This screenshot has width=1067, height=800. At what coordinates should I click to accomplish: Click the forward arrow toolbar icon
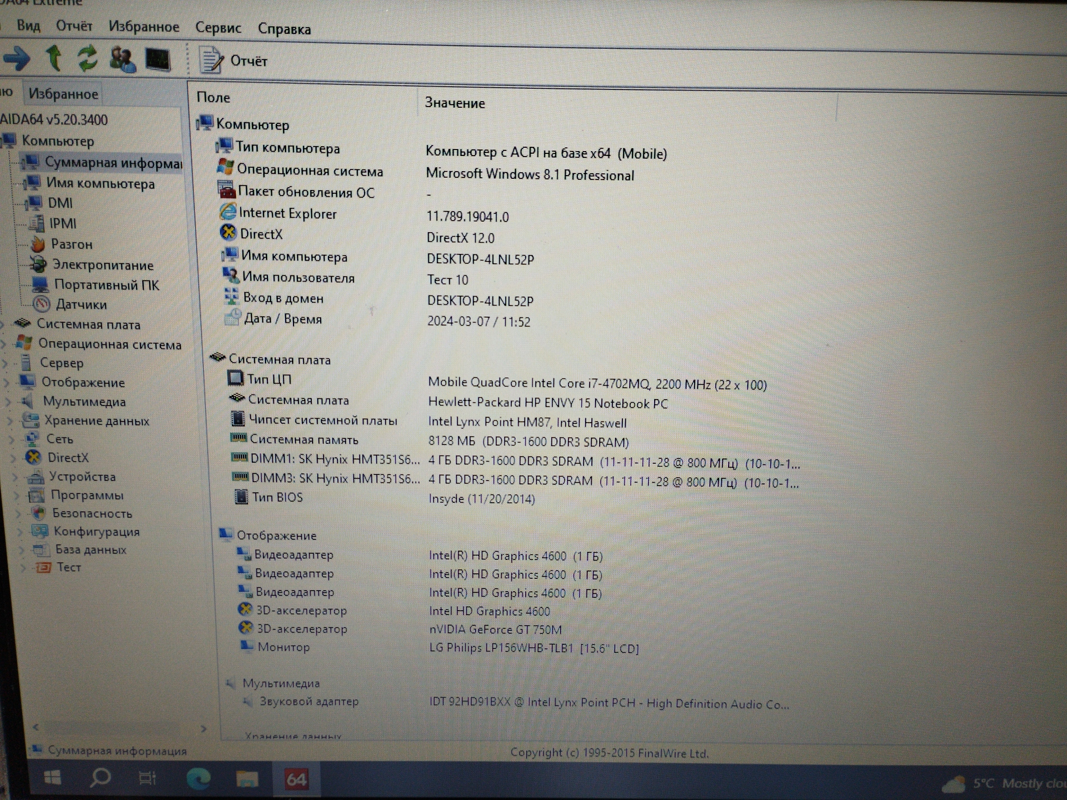click(17, 58)
